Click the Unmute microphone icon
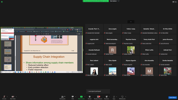The image size is (178, 100). (4, 97)
